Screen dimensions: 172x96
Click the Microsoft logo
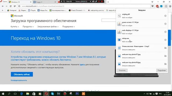click(x=17, y=16)
